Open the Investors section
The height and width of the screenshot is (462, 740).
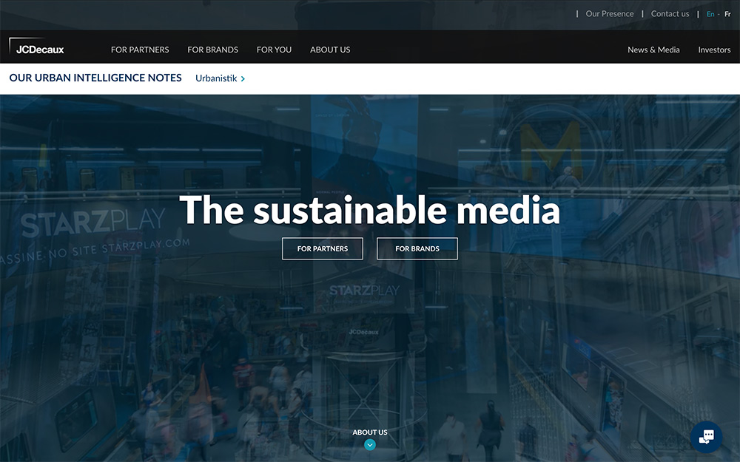coord(714,50)
